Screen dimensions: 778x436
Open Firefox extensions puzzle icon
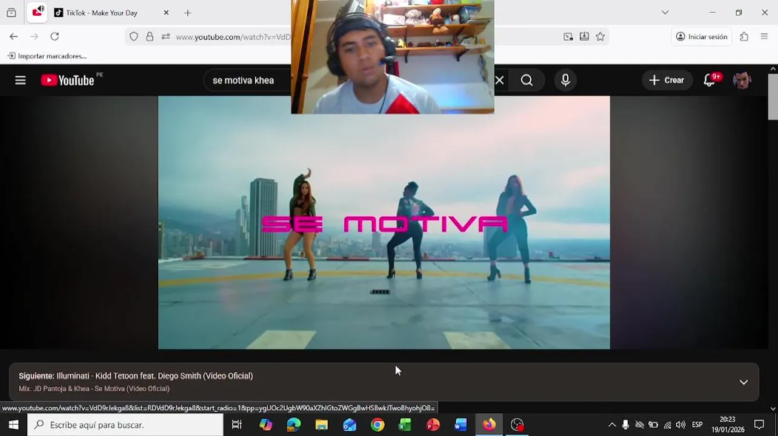click(x=744, y=36)
